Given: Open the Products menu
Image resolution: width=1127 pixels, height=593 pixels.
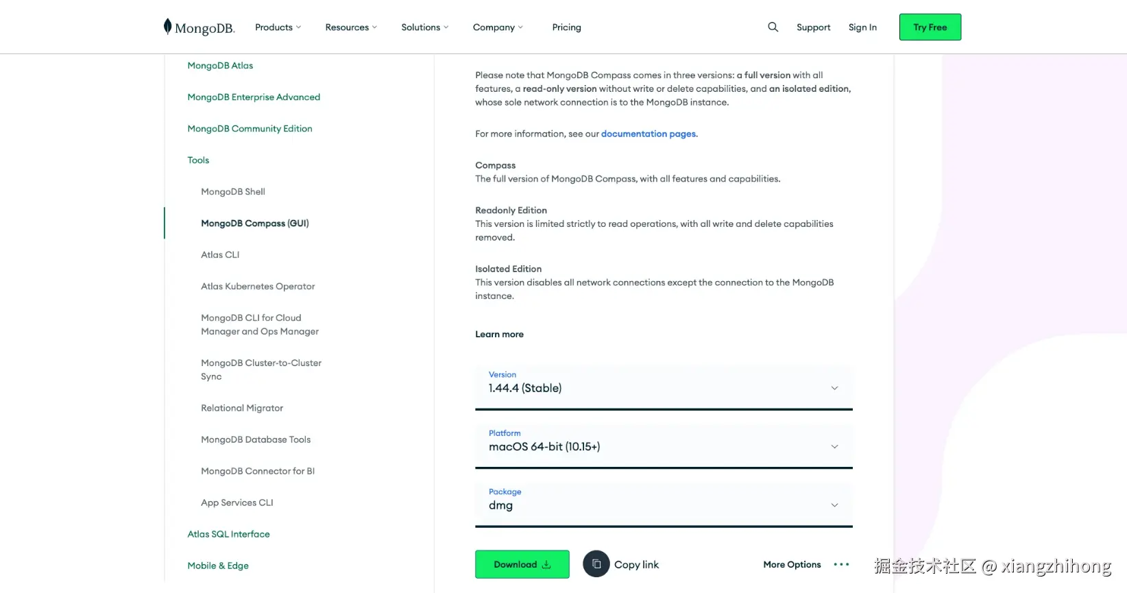Looking at the screenshot, I should pos(278,27).
